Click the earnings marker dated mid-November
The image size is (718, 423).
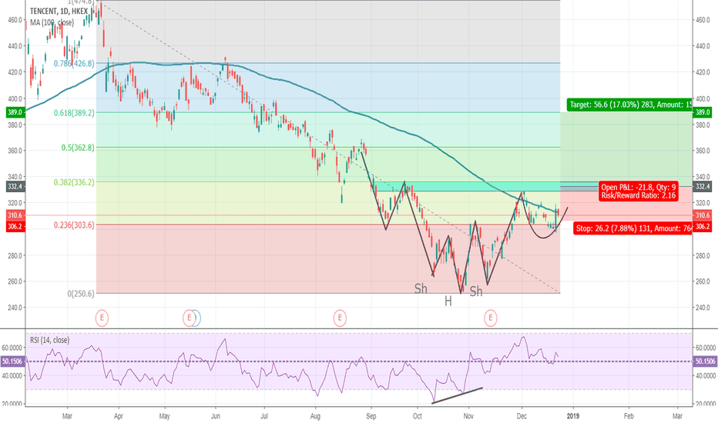(x=491, y=318)
